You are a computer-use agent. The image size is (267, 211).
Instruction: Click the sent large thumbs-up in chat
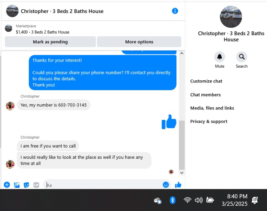(169, 122)
